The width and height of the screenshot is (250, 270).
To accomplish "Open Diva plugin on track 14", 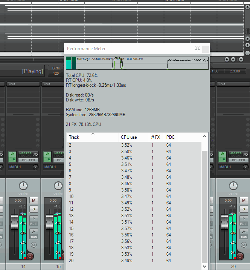I will [x=23, y=84].
